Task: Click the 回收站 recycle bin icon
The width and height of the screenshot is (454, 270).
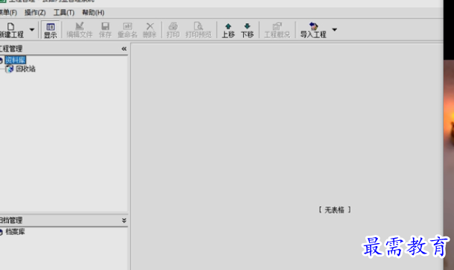Action: (x=10, y=69)
